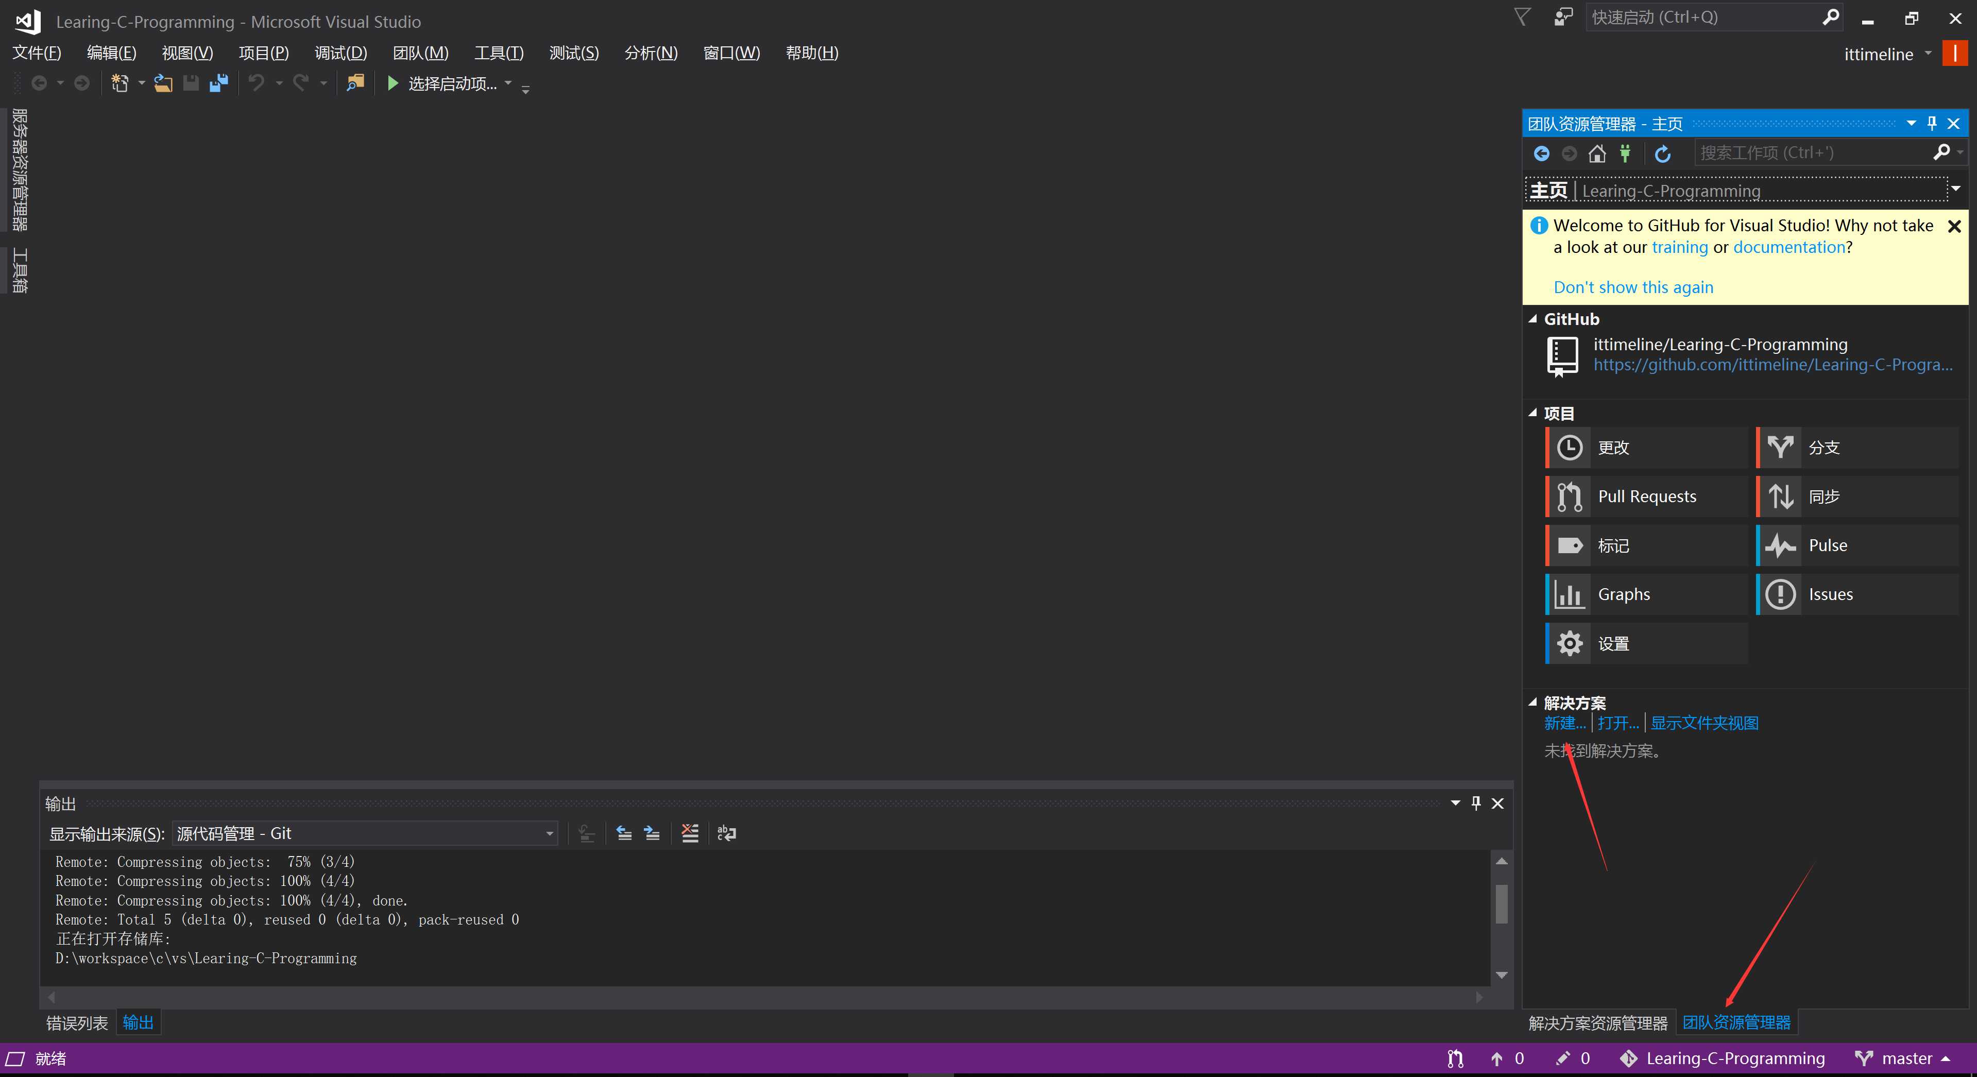Open Team Explorer window options dropdown
Viewport: 1977px width, 1077px height.
[1911, 124]
